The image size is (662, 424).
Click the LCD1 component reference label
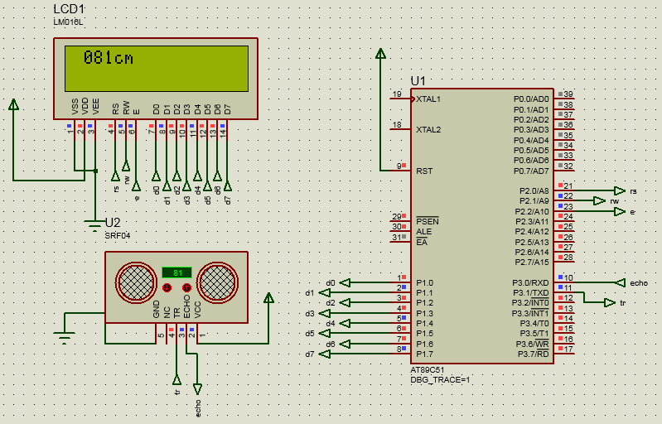(x=69, y=8)
